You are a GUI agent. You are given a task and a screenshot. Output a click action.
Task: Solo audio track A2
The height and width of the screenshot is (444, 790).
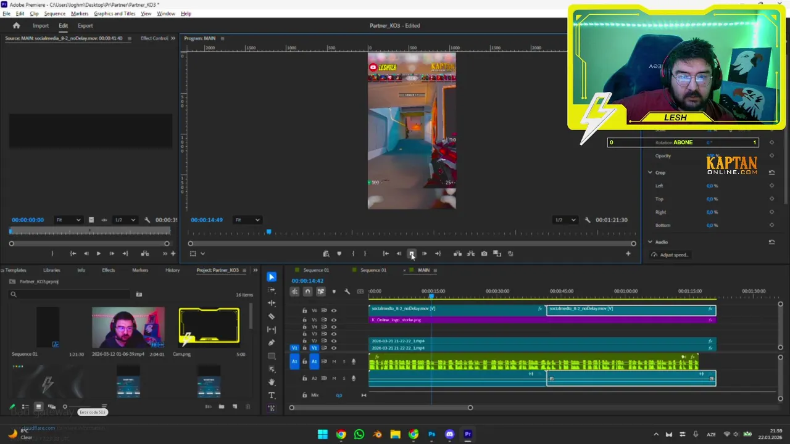[344, 378]
